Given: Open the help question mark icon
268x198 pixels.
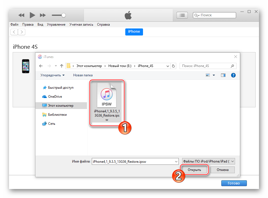Looking at the screenshot, I should pyautogui.click(x=233, y=75).
